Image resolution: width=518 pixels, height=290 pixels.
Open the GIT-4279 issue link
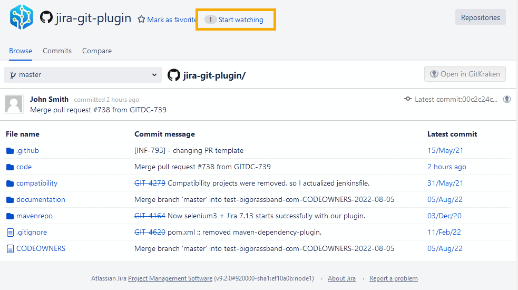(150, 183)
